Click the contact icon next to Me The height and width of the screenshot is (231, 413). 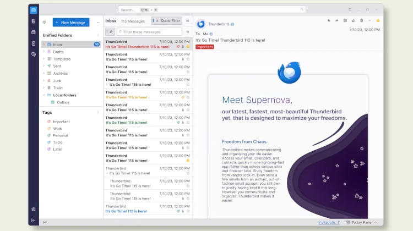pyautogui.click(x=211, y=34)
